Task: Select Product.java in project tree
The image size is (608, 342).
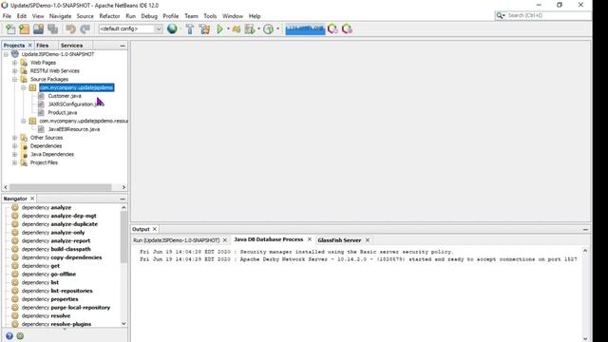Action: [x=63, y=112]
